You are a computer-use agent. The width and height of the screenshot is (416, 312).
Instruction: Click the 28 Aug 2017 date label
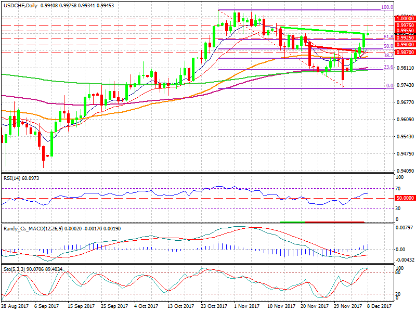pos(15,307)
